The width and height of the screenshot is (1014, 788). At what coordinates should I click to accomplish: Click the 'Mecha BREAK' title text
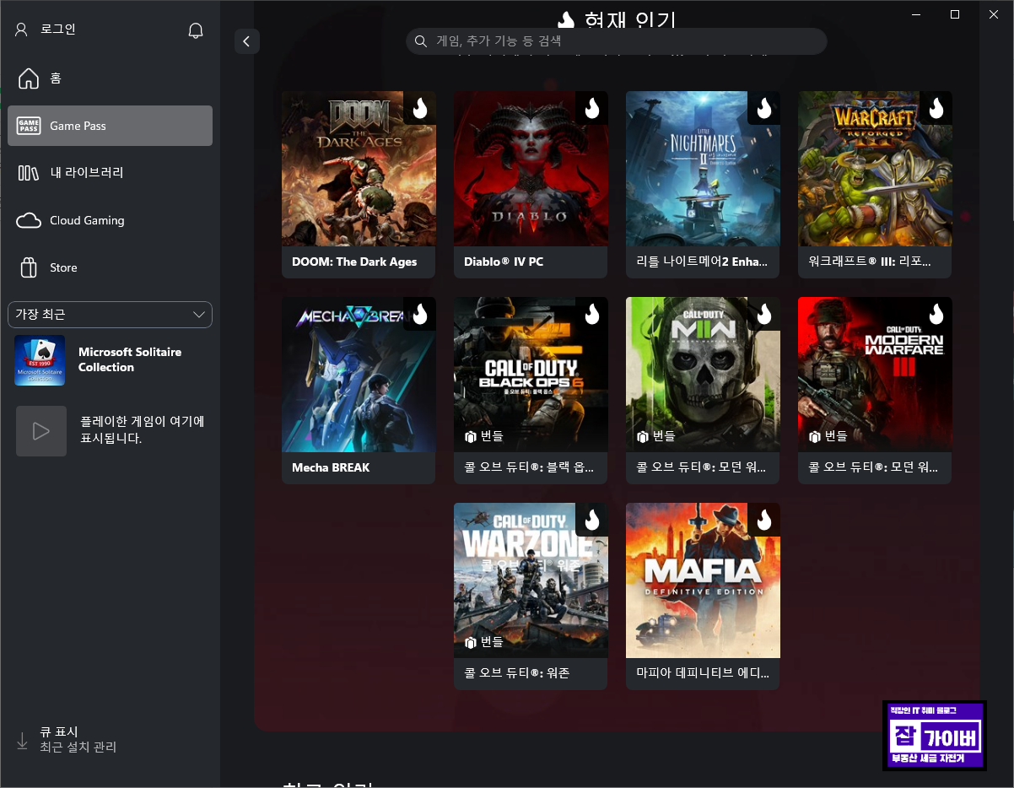[x=331, y=467]
